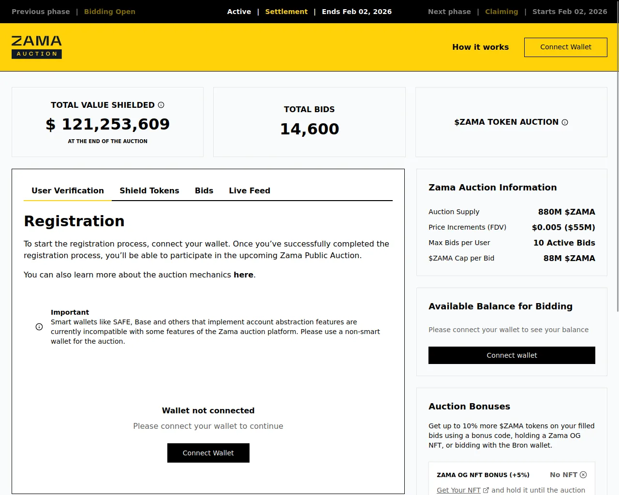Open the Get Your NFT link
The width and height of the screenshot is (619, 495).
click(x=458, y=490)
